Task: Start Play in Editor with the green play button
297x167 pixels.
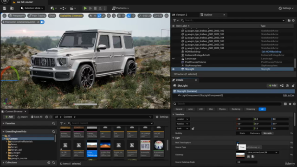Action: pos(85,8)
